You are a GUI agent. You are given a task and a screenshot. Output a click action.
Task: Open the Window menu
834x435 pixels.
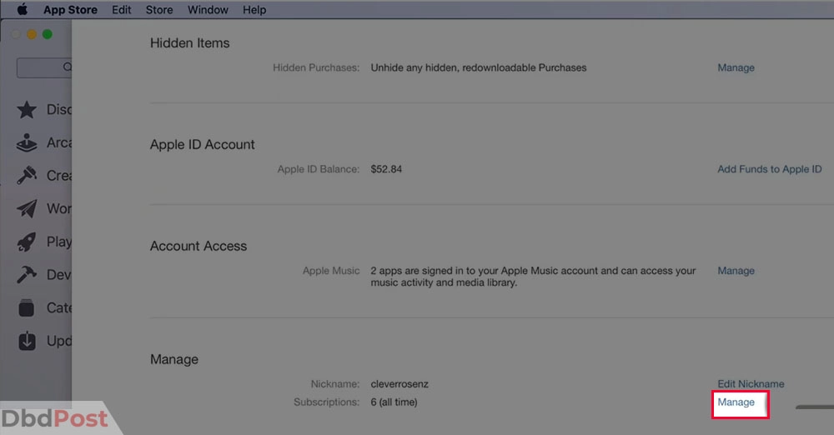click(208, 9)
